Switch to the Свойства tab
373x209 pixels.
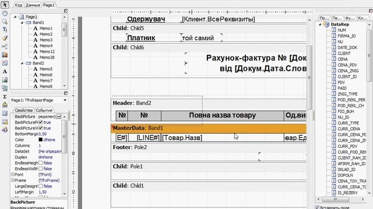[x=23, y=110]
